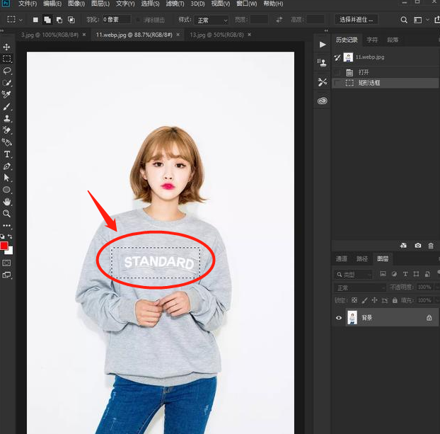The height and width of the screenshot is (434, 440).
Task: Change the screen mode
Action: pos(7,275)
